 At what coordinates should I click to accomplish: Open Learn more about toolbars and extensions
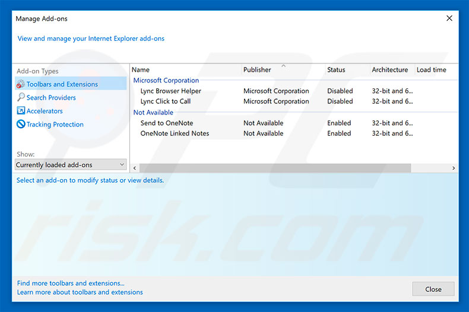[x=80, y=292]
